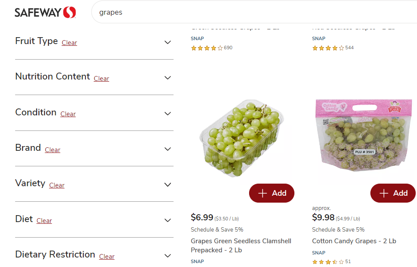Open the Diet filter chevron

[x=168, y=220]
